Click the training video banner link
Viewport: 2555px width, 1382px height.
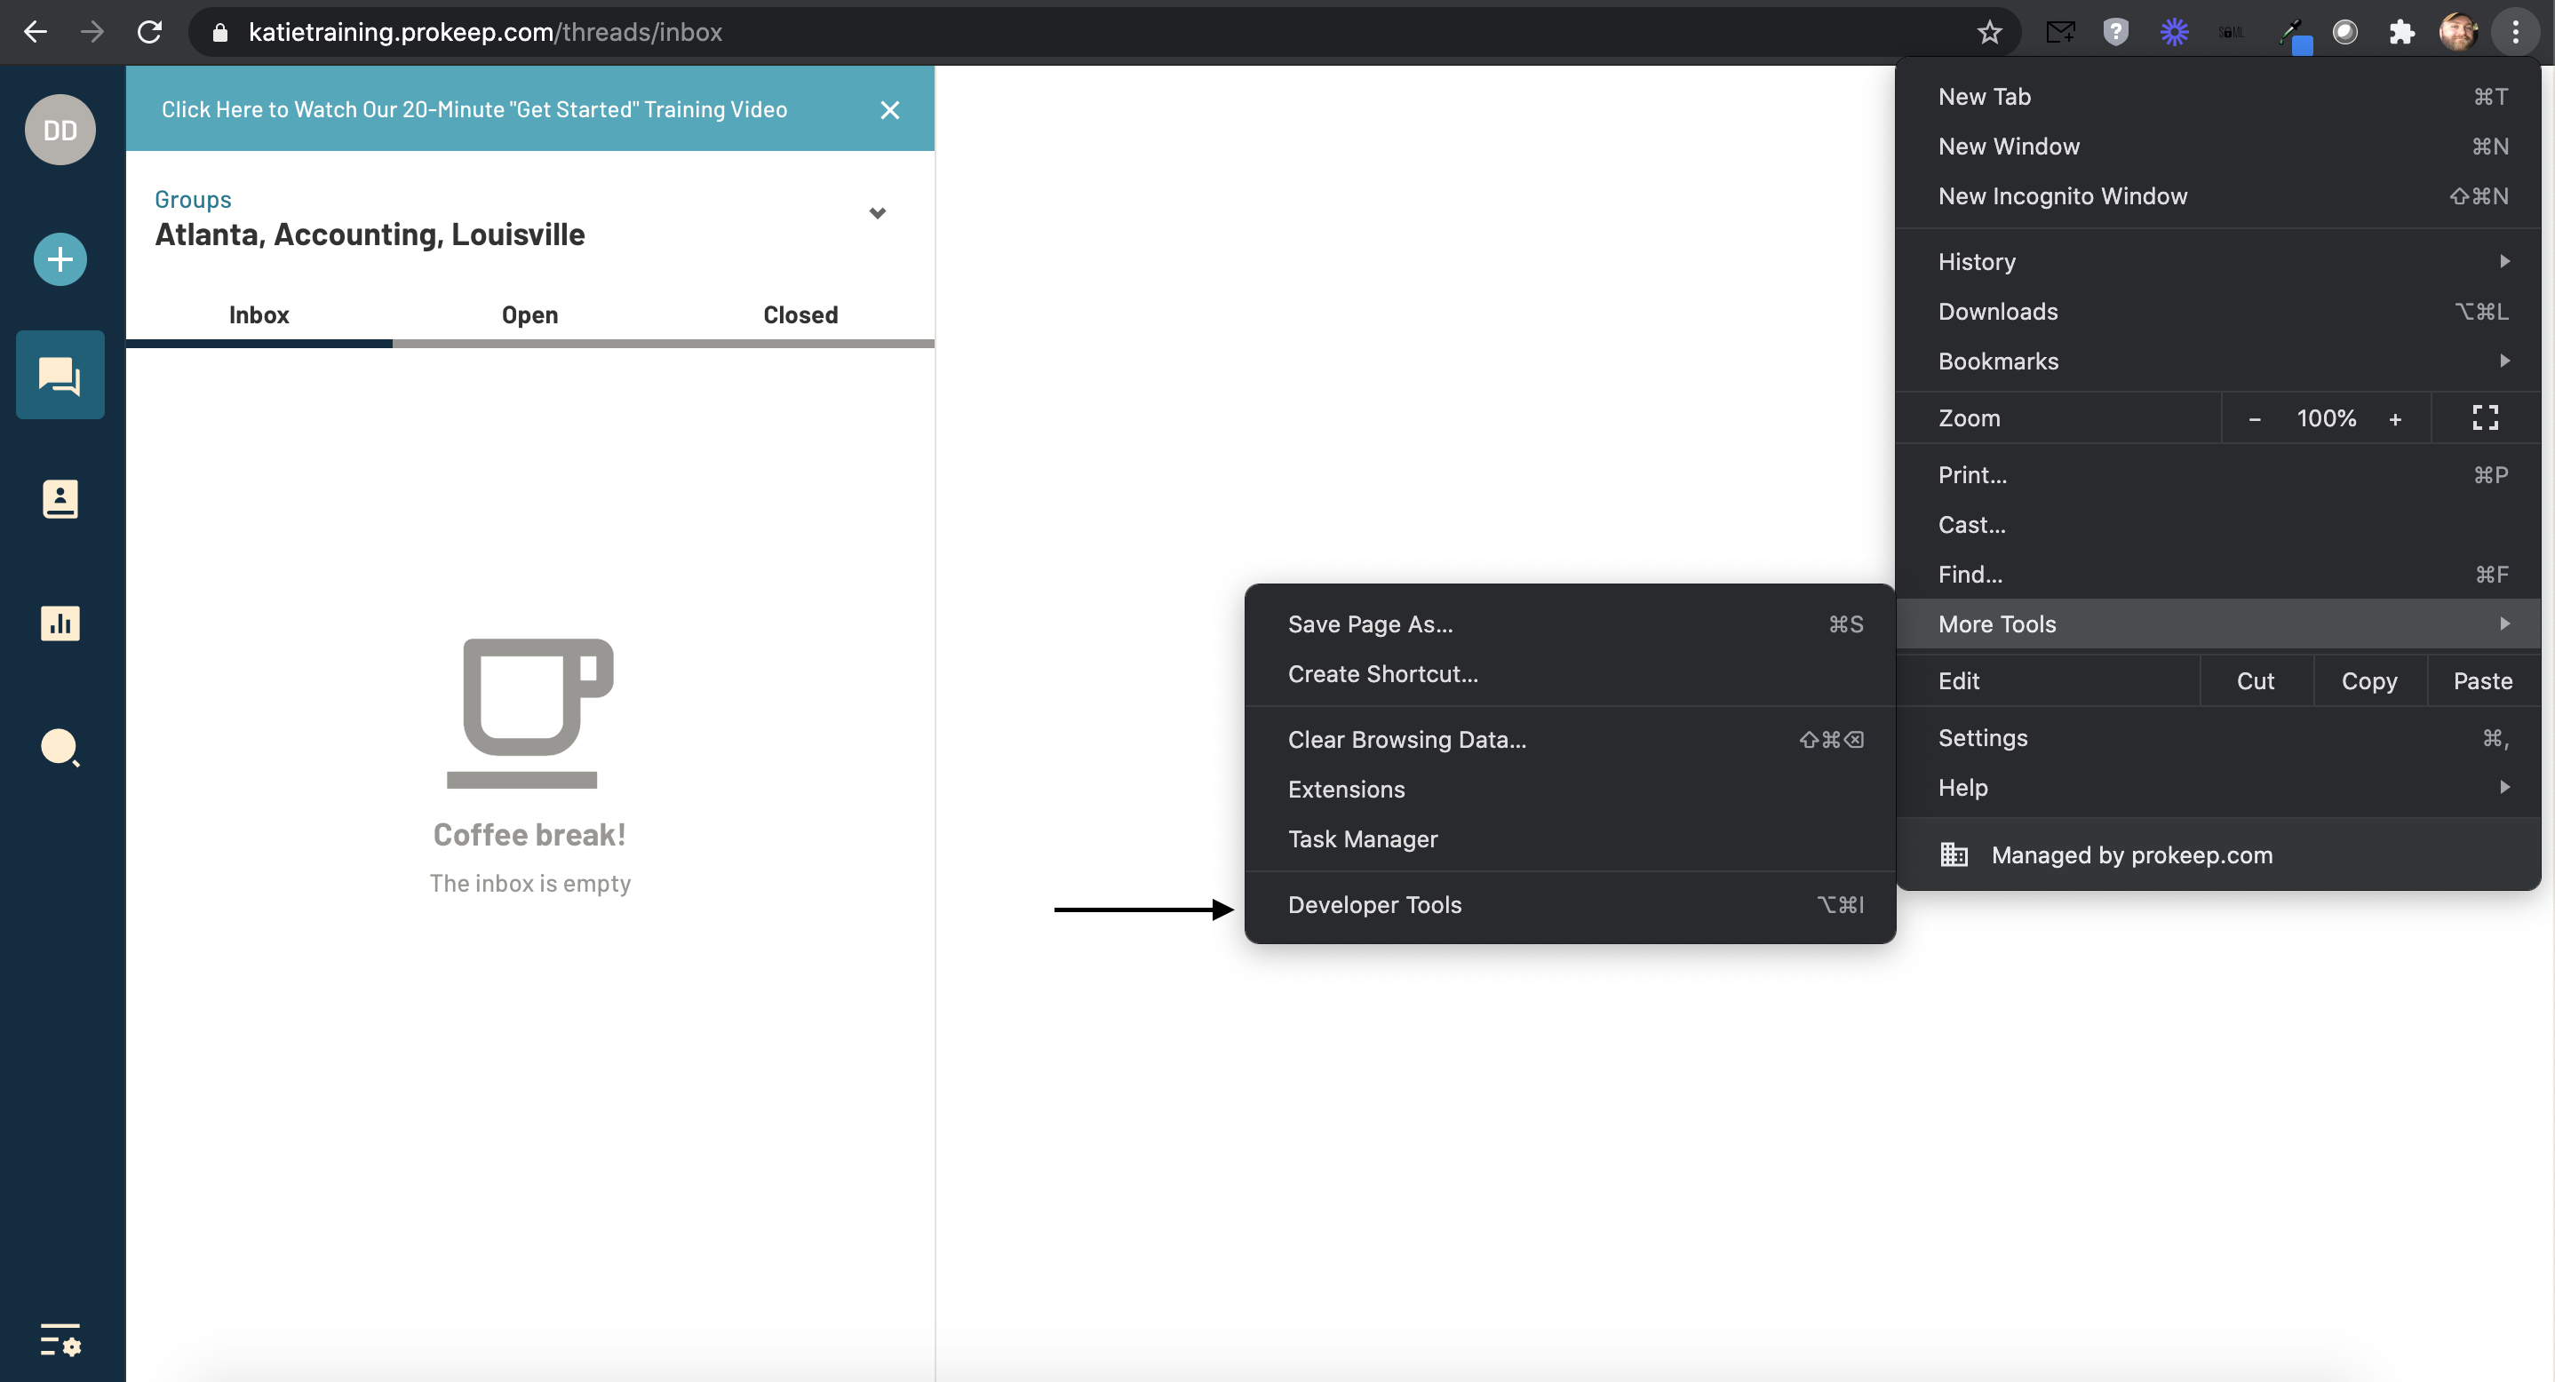[474, 110]
